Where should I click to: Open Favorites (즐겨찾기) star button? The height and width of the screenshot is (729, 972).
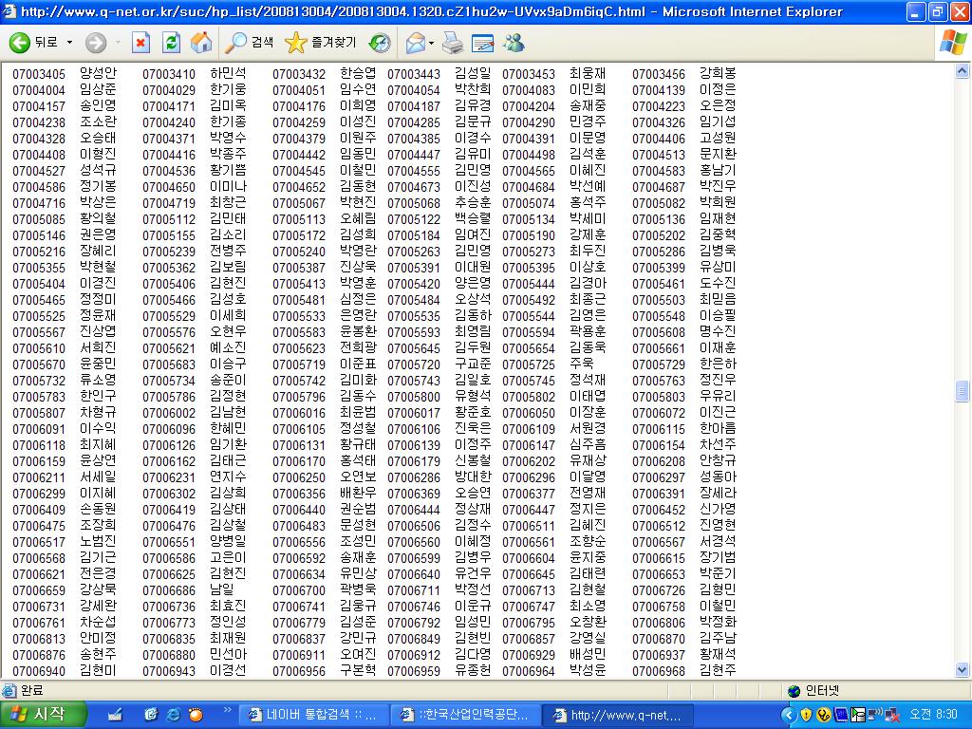tap(321, 43)
